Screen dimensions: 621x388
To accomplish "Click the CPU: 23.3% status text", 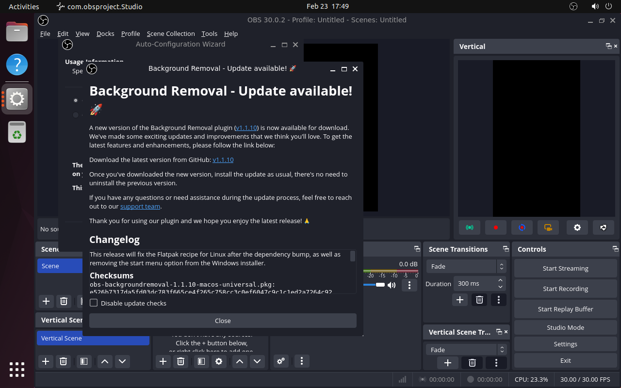I will tap(531, 379).
